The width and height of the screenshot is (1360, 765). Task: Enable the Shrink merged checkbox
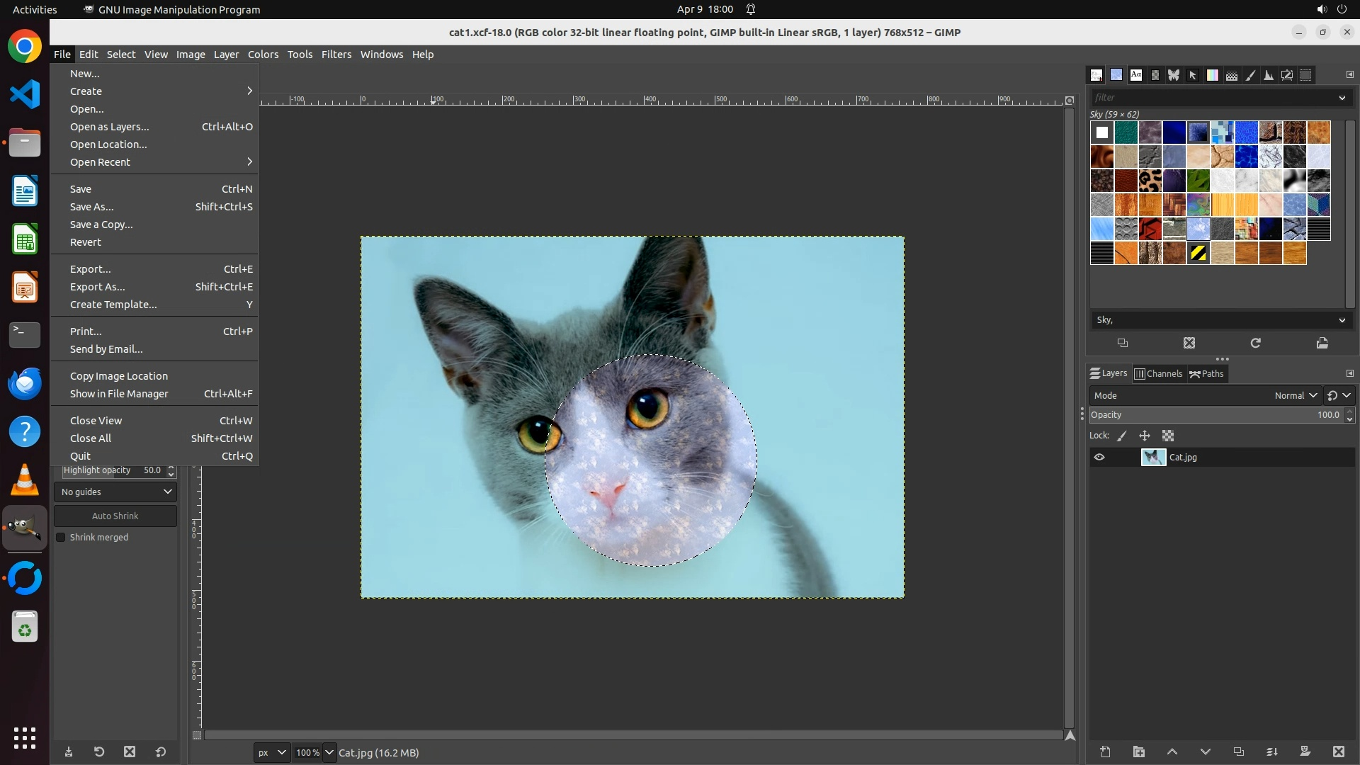[61, 538]
